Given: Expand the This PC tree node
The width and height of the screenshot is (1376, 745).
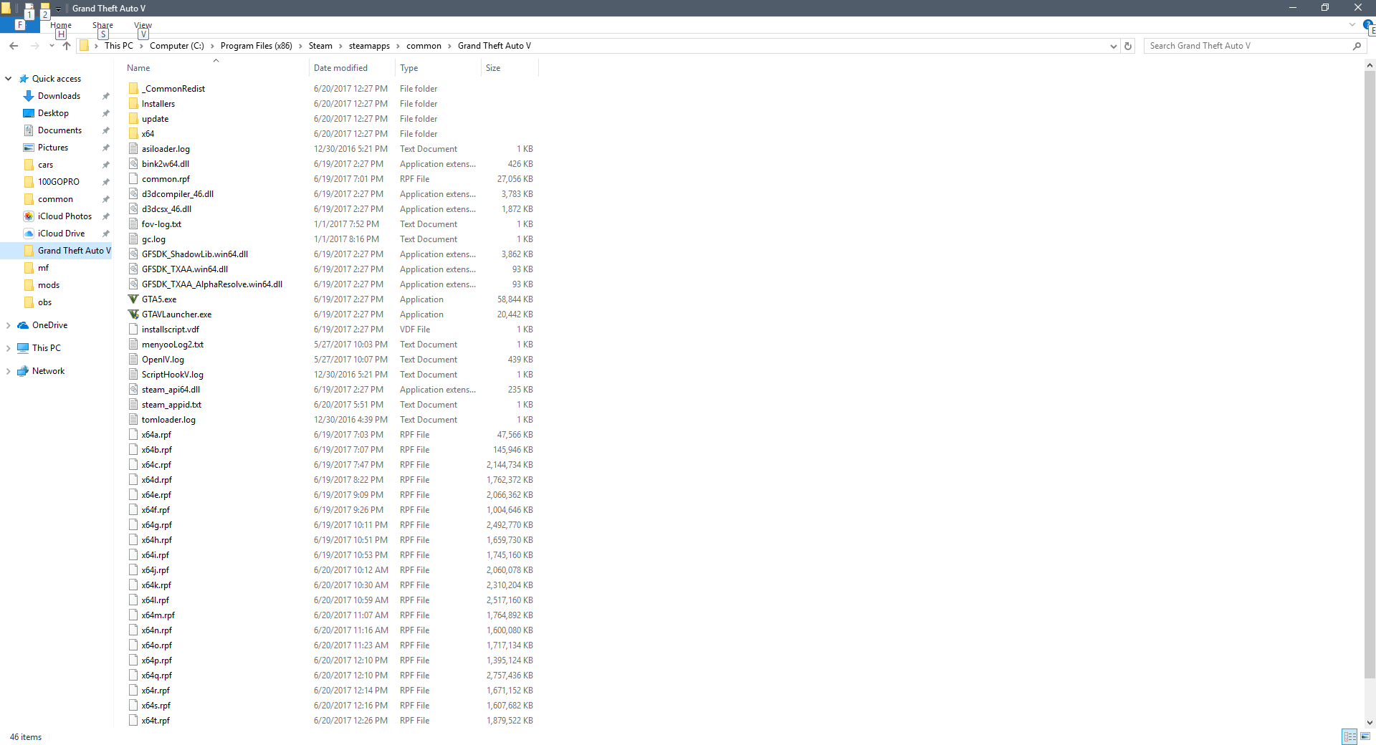Looking at the screenshot, I should (8, 348).
